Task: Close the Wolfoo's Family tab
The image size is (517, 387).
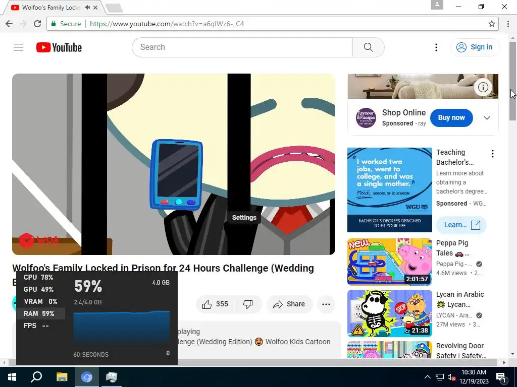Action: 95,7
